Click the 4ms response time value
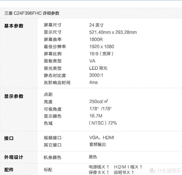 [x=93, y=83]
